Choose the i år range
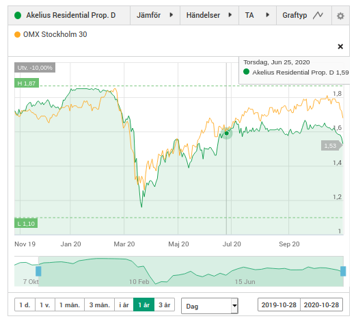This screenshot has width=356, height=323. point(124,305)
